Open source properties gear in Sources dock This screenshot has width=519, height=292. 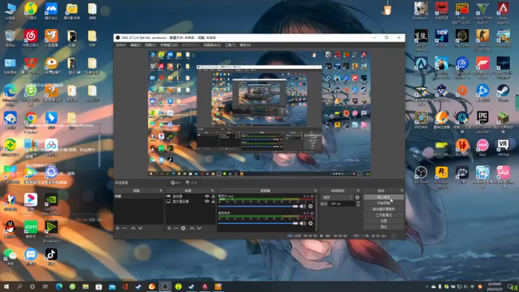click(184, 228)
